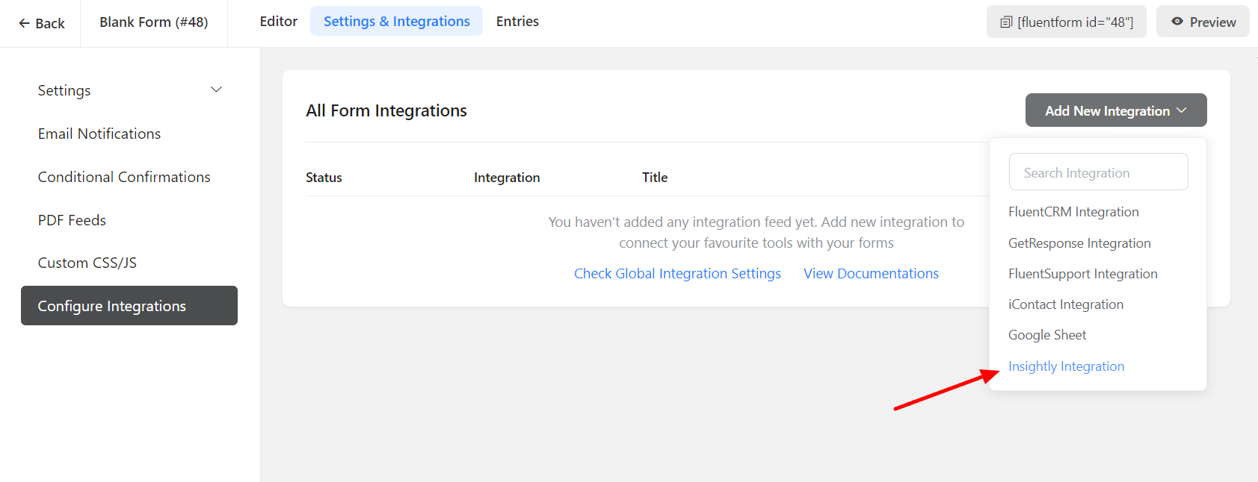Choose Google Sheet from the integration list
The height and width of the screenshot is (482, 1258).
tap(1046, 335)
